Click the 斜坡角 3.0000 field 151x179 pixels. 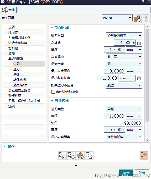click(125, 43)
